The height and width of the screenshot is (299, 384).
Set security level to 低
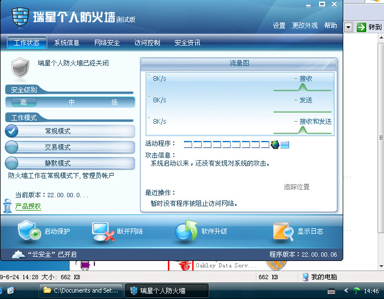[x=115, y=102]
